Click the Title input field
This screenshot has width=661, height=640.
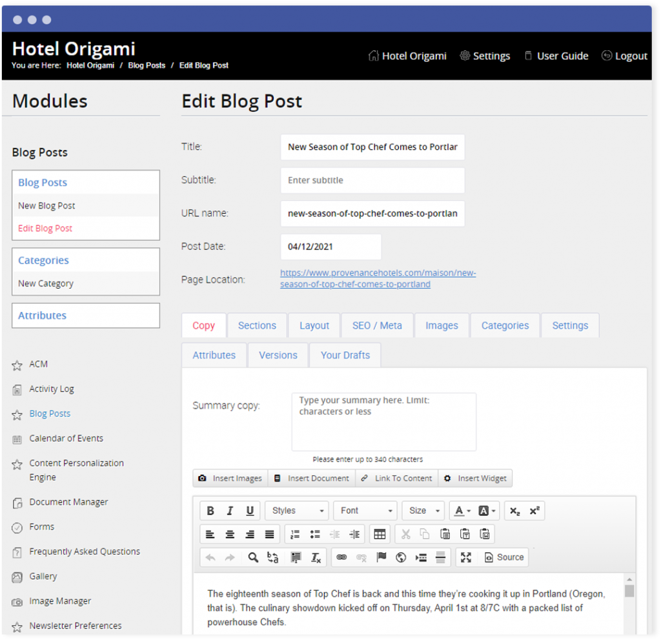[x=372, y=147]
